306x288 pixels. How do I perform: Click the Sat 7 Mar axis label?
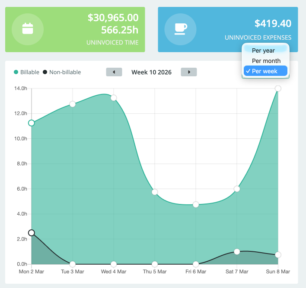click(x=237, y=272)
